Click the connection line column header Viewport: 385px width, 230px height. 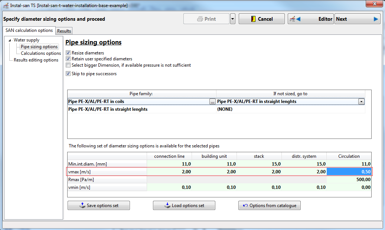(169, 156)
